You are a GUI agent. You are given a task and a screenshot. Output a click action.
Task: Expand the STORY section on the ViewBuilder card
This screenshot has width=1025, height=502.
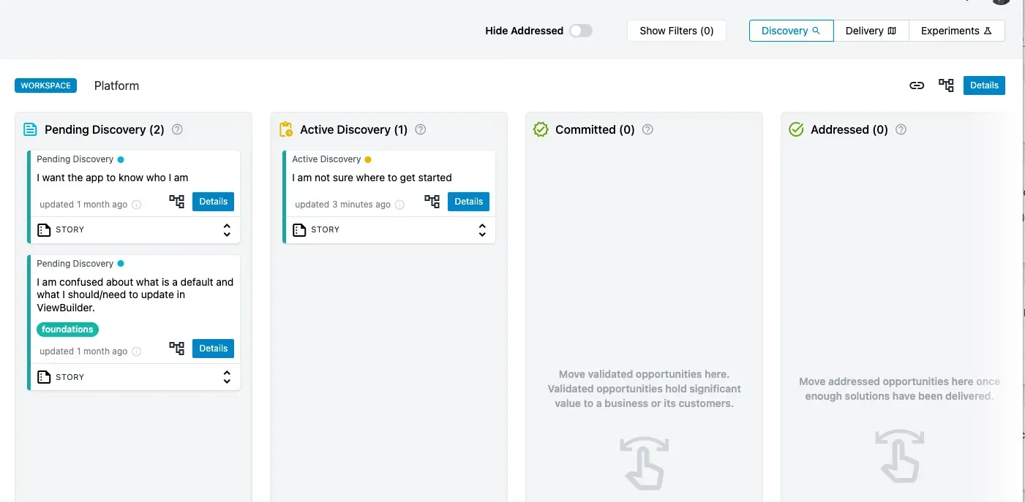227,376
